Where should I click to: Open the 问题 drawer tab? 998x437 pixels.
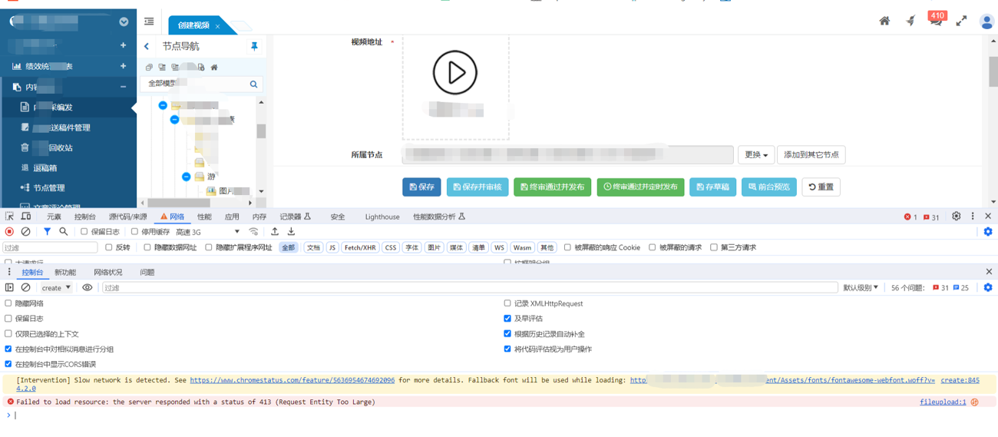[x=147, y=273]
